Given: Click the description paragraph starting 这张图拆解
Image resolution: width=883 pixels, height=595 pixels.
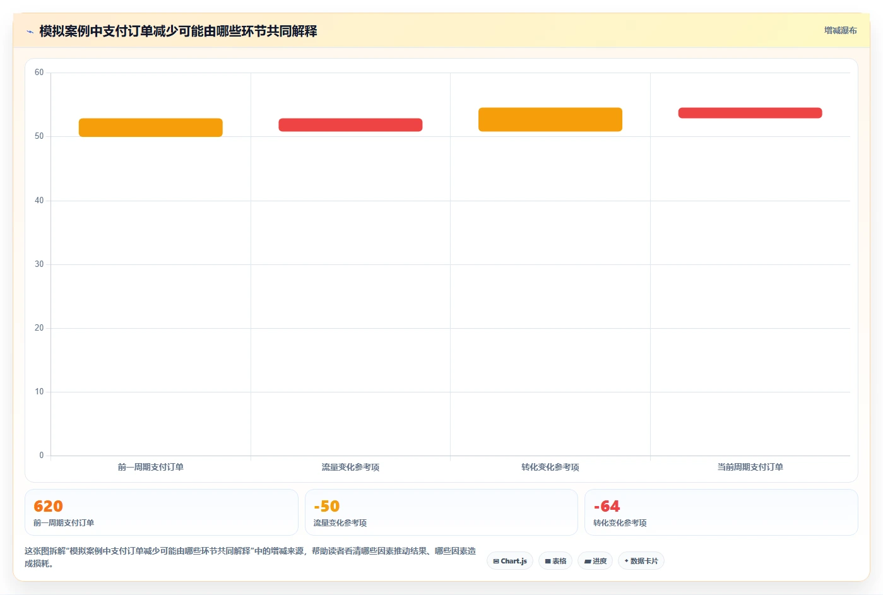Looking at the screenshot, I should tap(251, 557).
